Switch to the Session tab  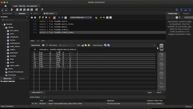22,79
